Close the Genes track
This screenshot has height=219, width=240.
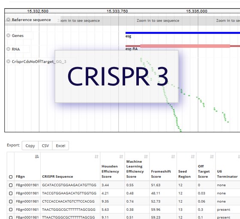9,35
